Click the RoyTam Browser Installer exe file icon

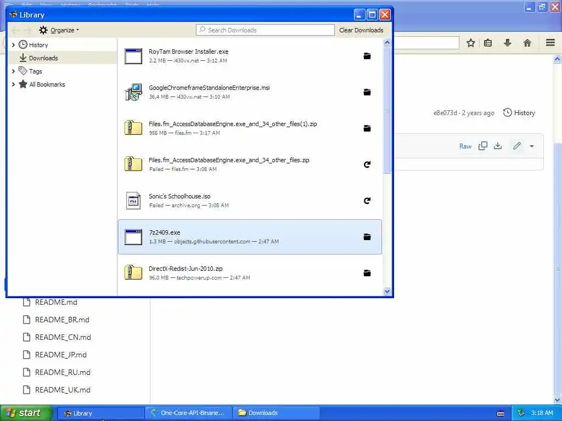133,56
